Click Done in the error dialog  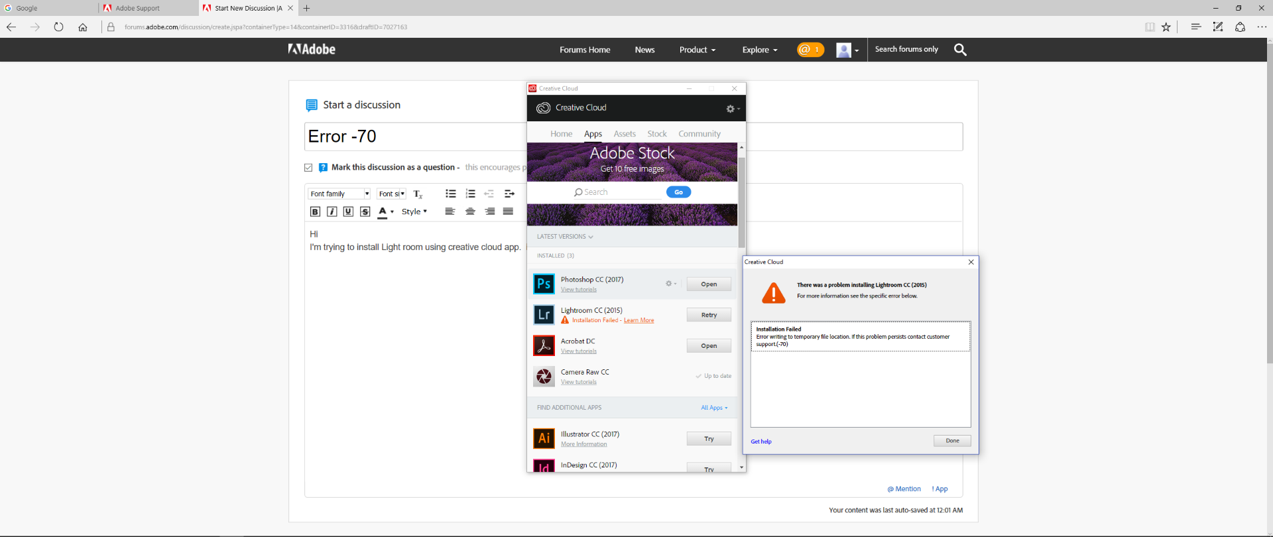click(x=952, y=441)
